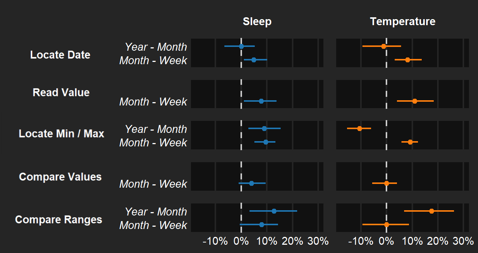Screen dimensions: 478x253
Task: Click the -10% axis tick under Sleep
Action: (x=215, y=241)
